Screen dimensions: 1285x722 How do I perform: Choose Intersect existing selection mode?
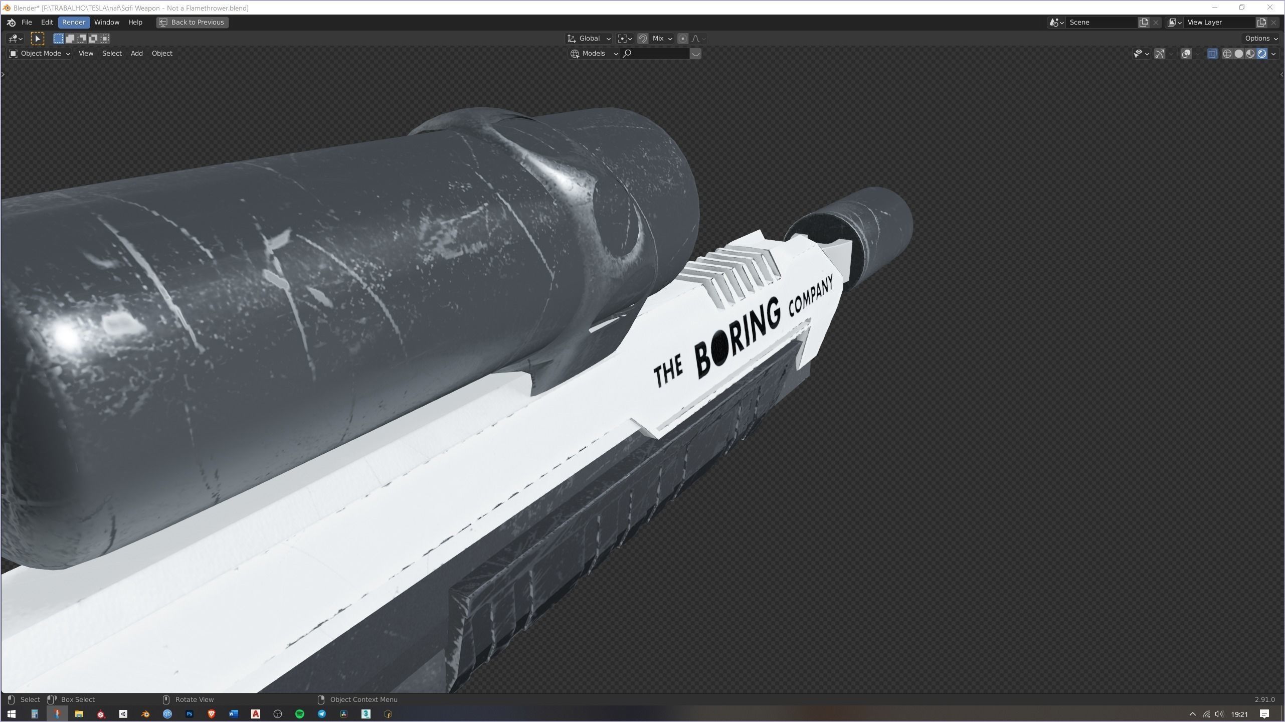click(x=105, y=39)
